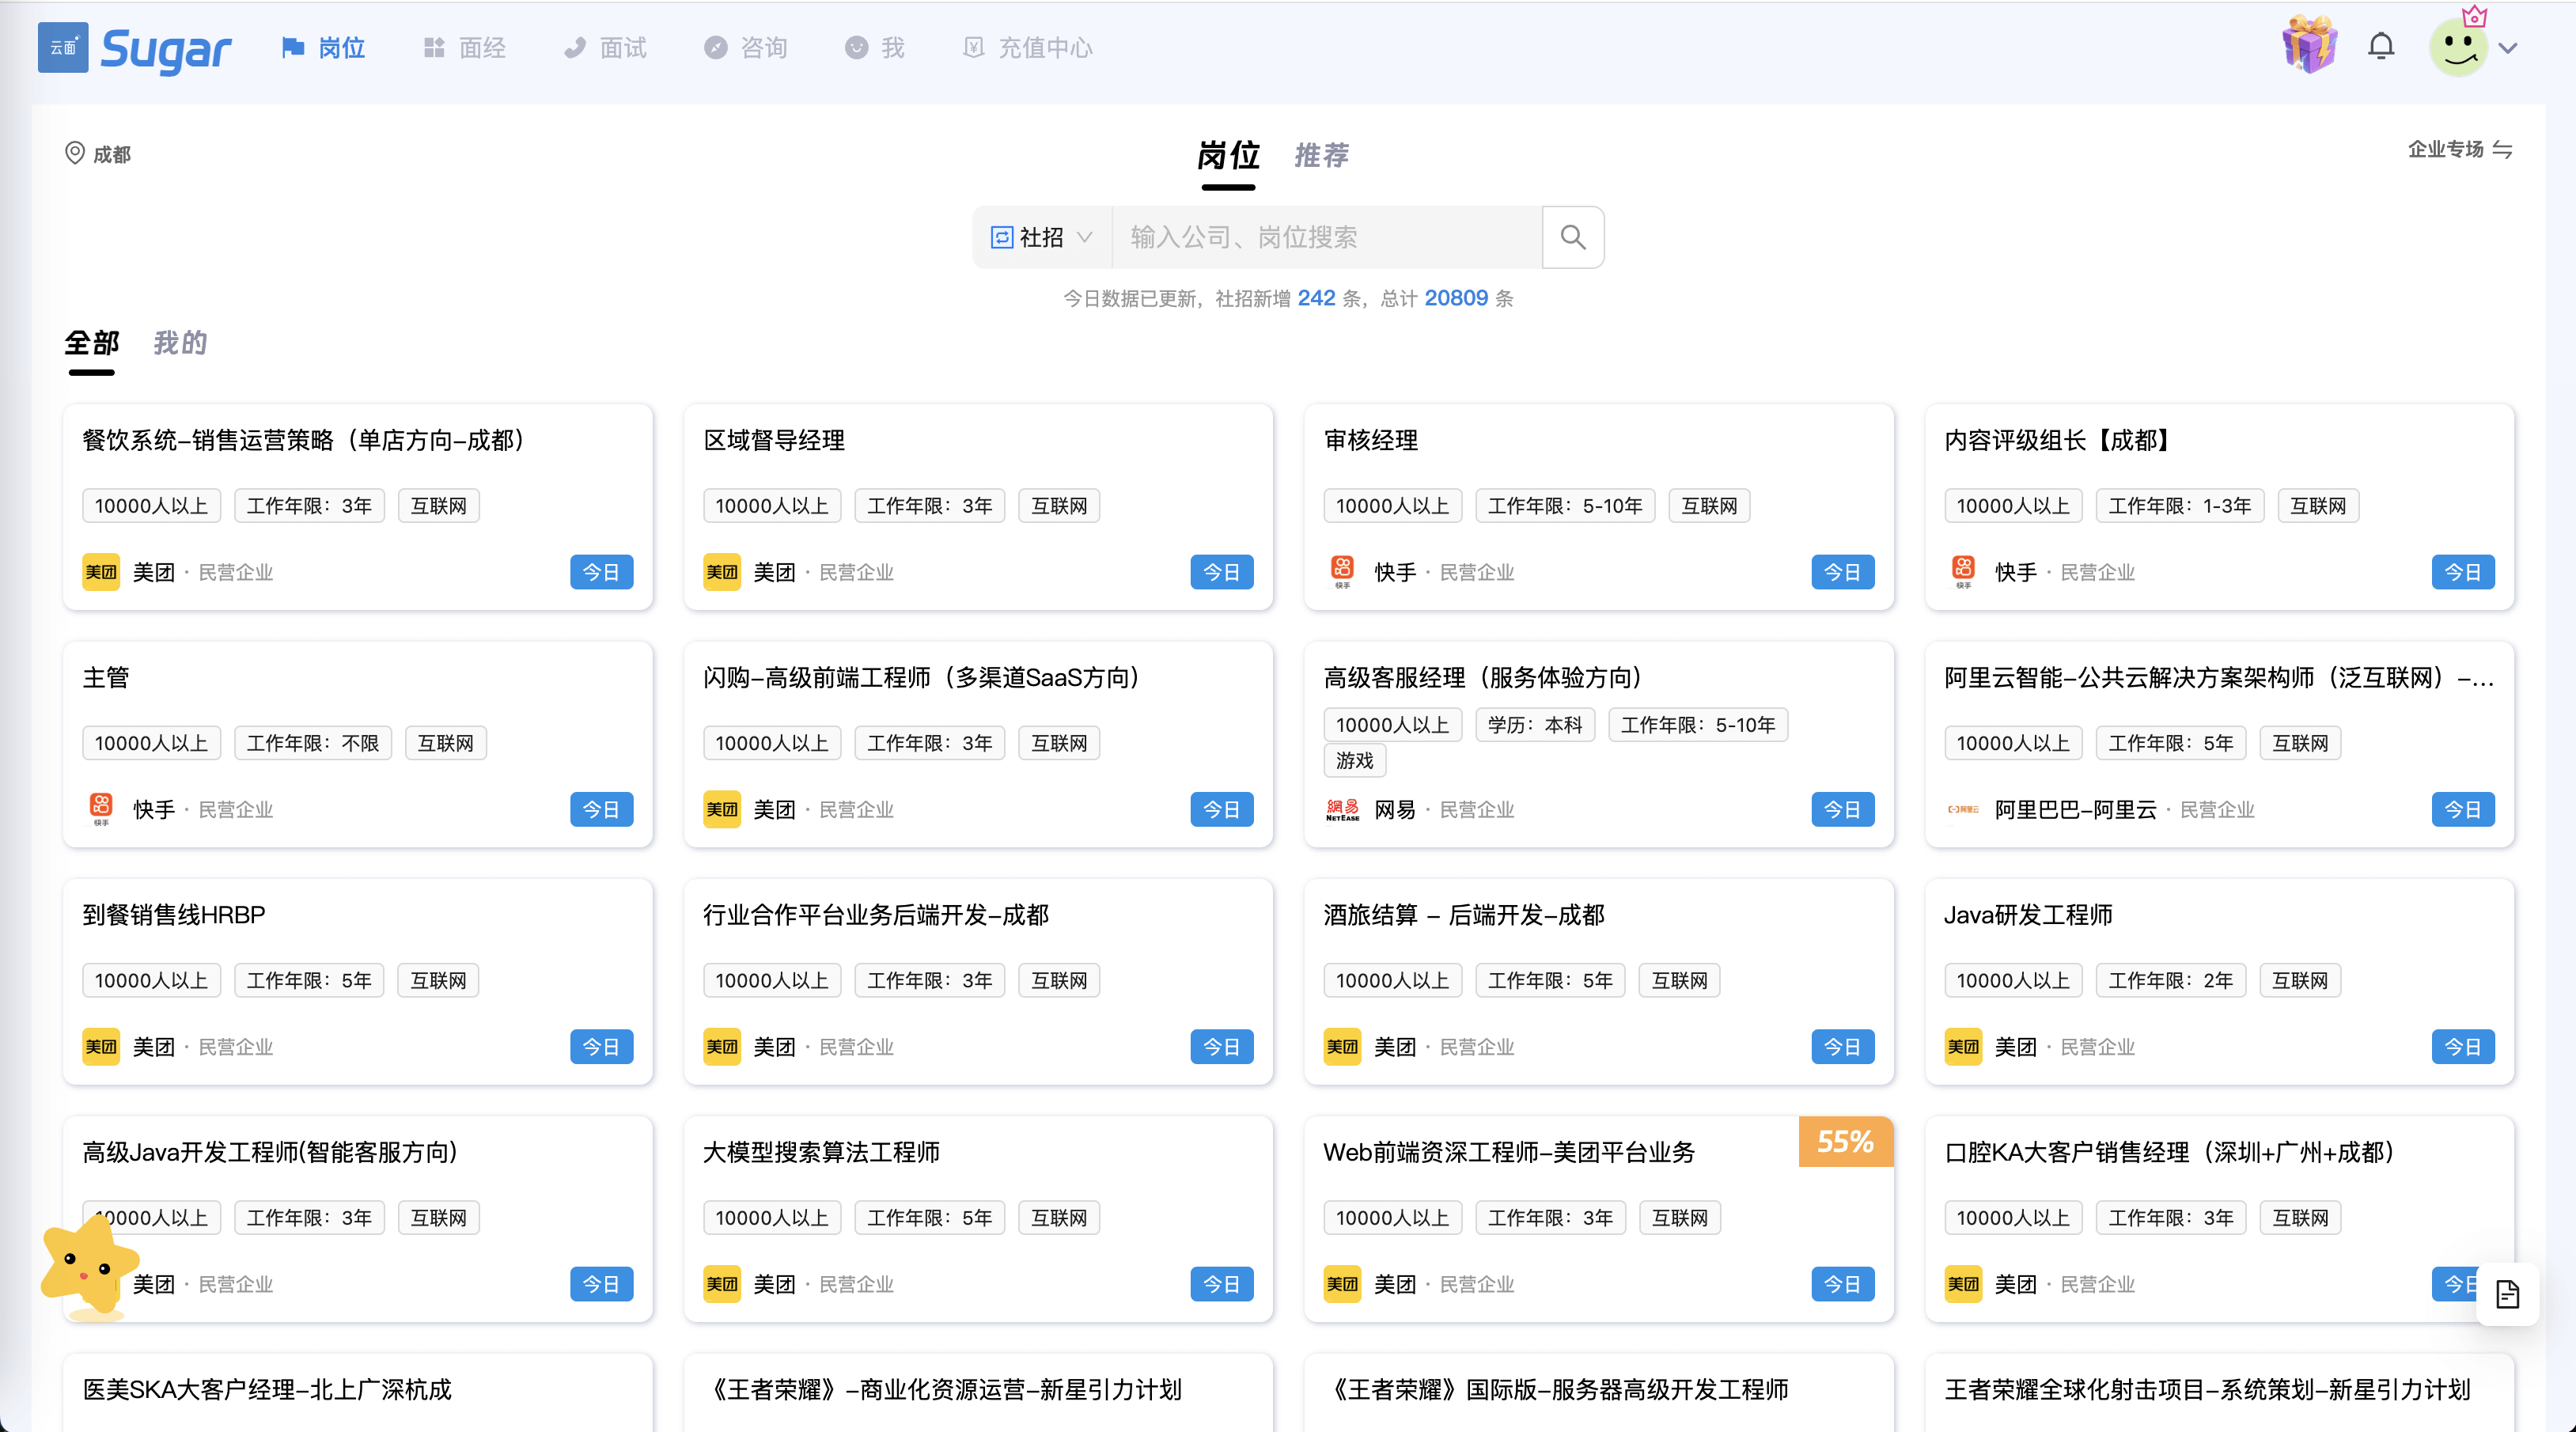
Task: Open 高级Java开发工程师(智能客服方向) job
Action: [270, 1152]
